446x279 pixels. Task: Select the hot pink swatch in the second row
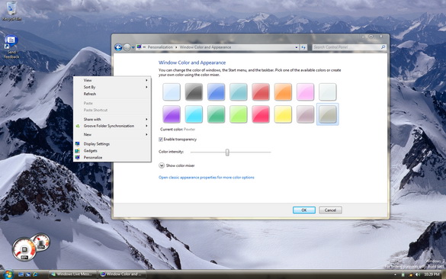[x=261, y=114]
